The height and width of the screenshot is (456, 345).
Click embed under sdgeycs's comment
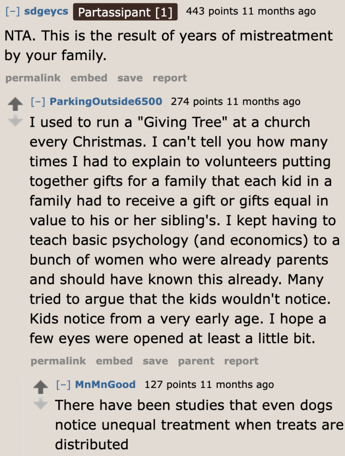point(89,78)
